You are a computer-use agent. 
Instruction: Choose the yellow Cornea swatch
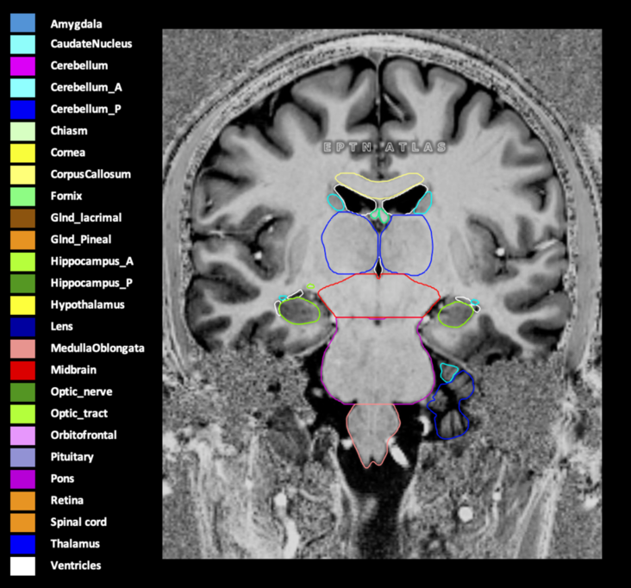tap(22, 153)
